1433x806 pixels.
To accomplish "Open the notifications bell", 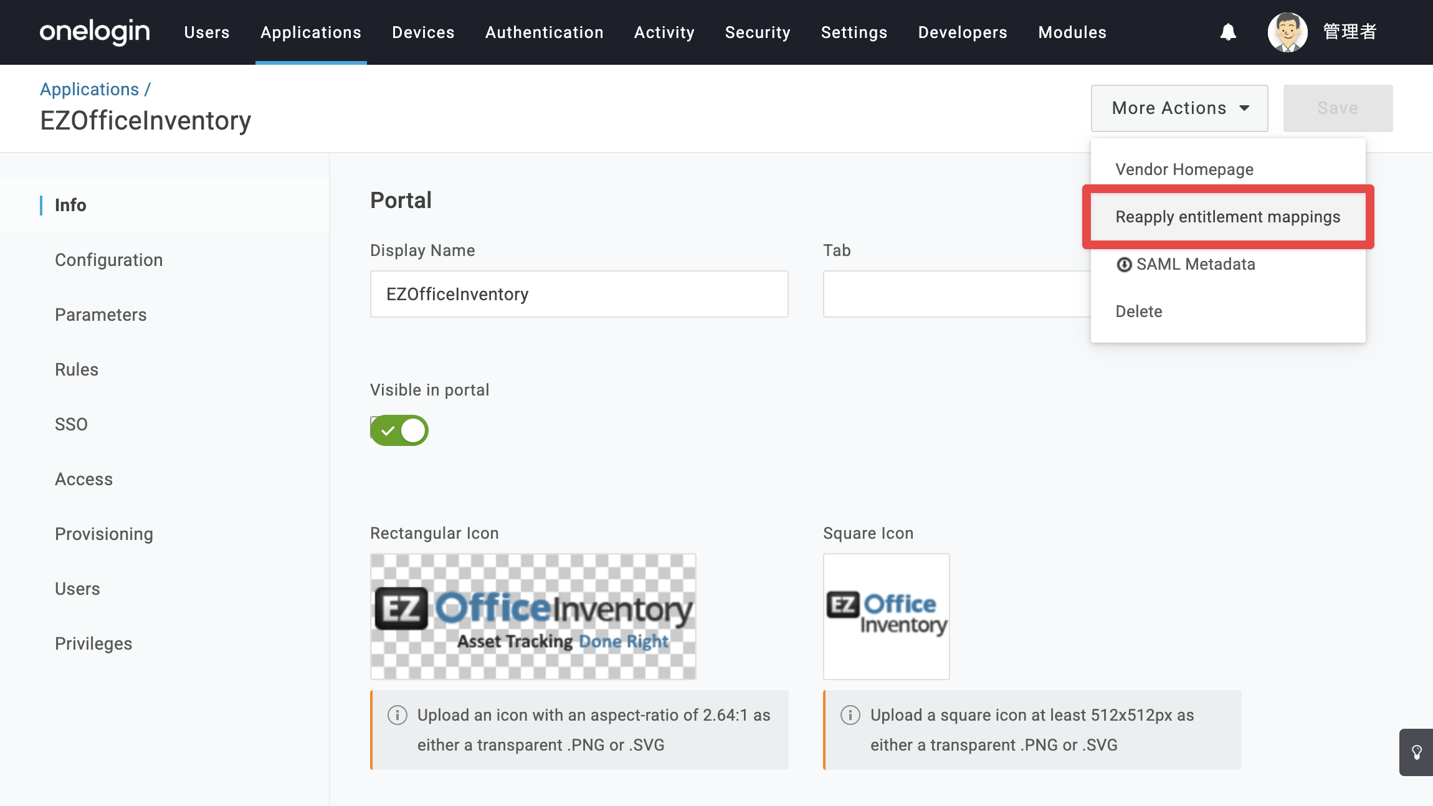I will tap(1228, 32).
